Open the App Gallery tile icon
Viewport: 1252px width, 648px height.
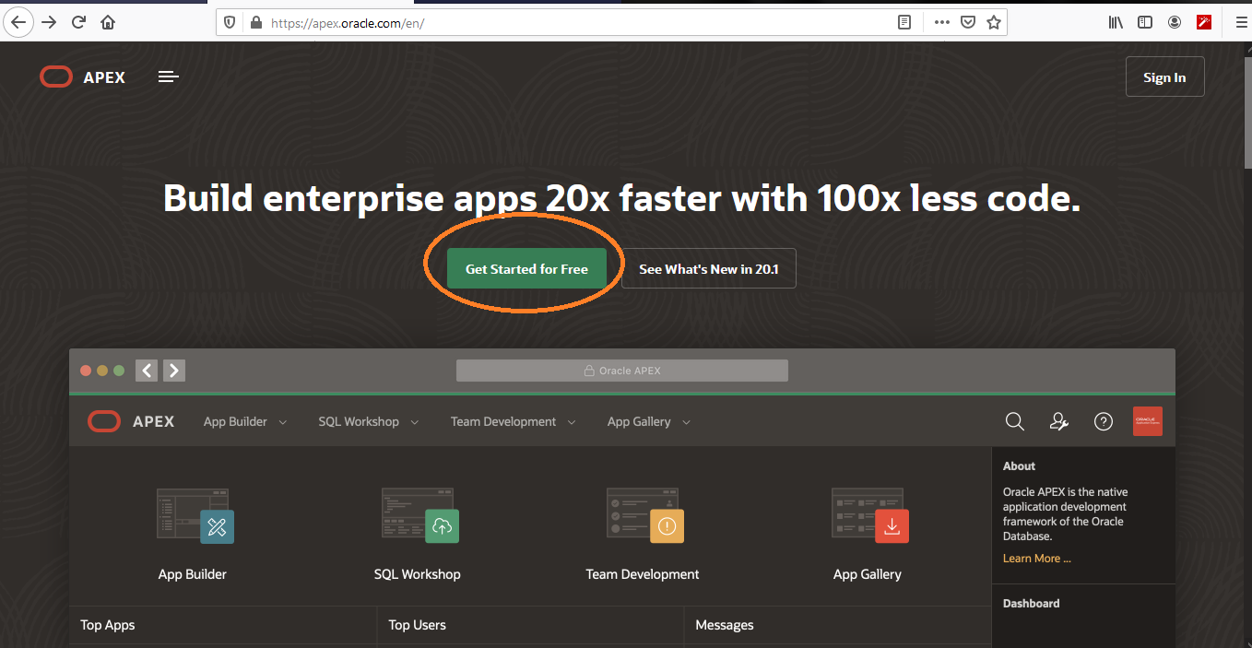click(x=869, y=515)
